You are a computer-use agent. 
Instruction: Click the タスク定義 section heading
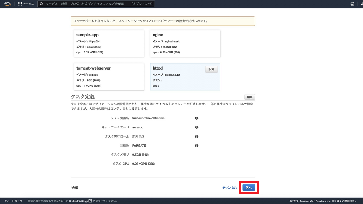[x=83, y=96]
